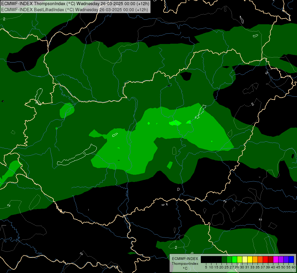The image size is (297, 273).
Task: Select the violet 50-55 legend swatch
Action: 286,259
